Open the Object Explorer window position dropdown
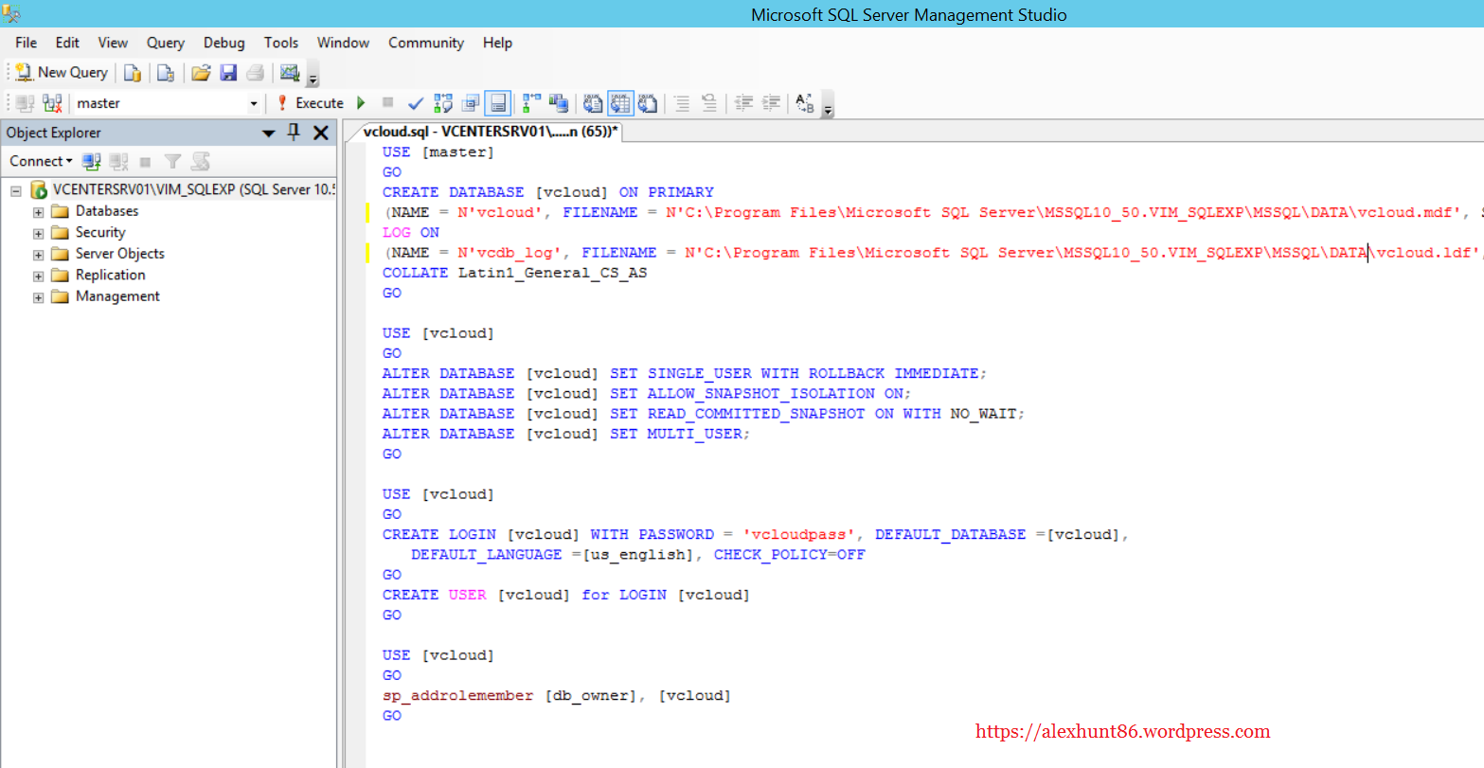 (x=269, y=134)
